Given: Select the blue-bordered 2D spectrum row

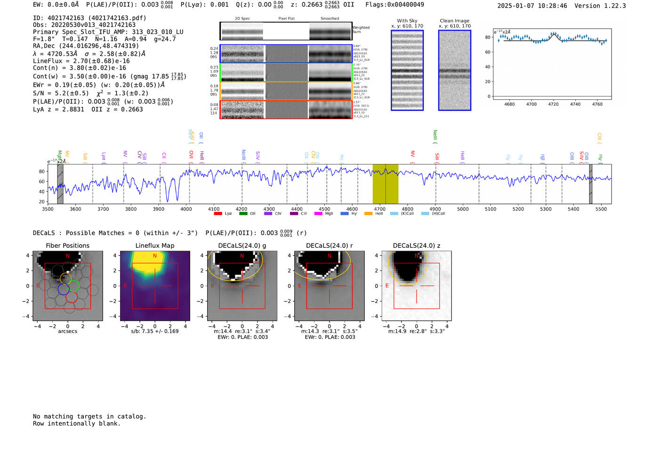Looking at the screenshot, I should (286, 54).
